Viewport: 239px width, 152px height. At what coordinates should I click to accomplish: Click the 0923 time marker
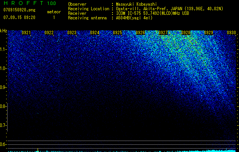point(72,33)
